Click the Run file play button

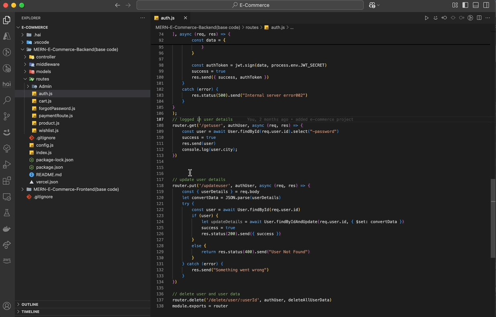click(x=427, y=18)
